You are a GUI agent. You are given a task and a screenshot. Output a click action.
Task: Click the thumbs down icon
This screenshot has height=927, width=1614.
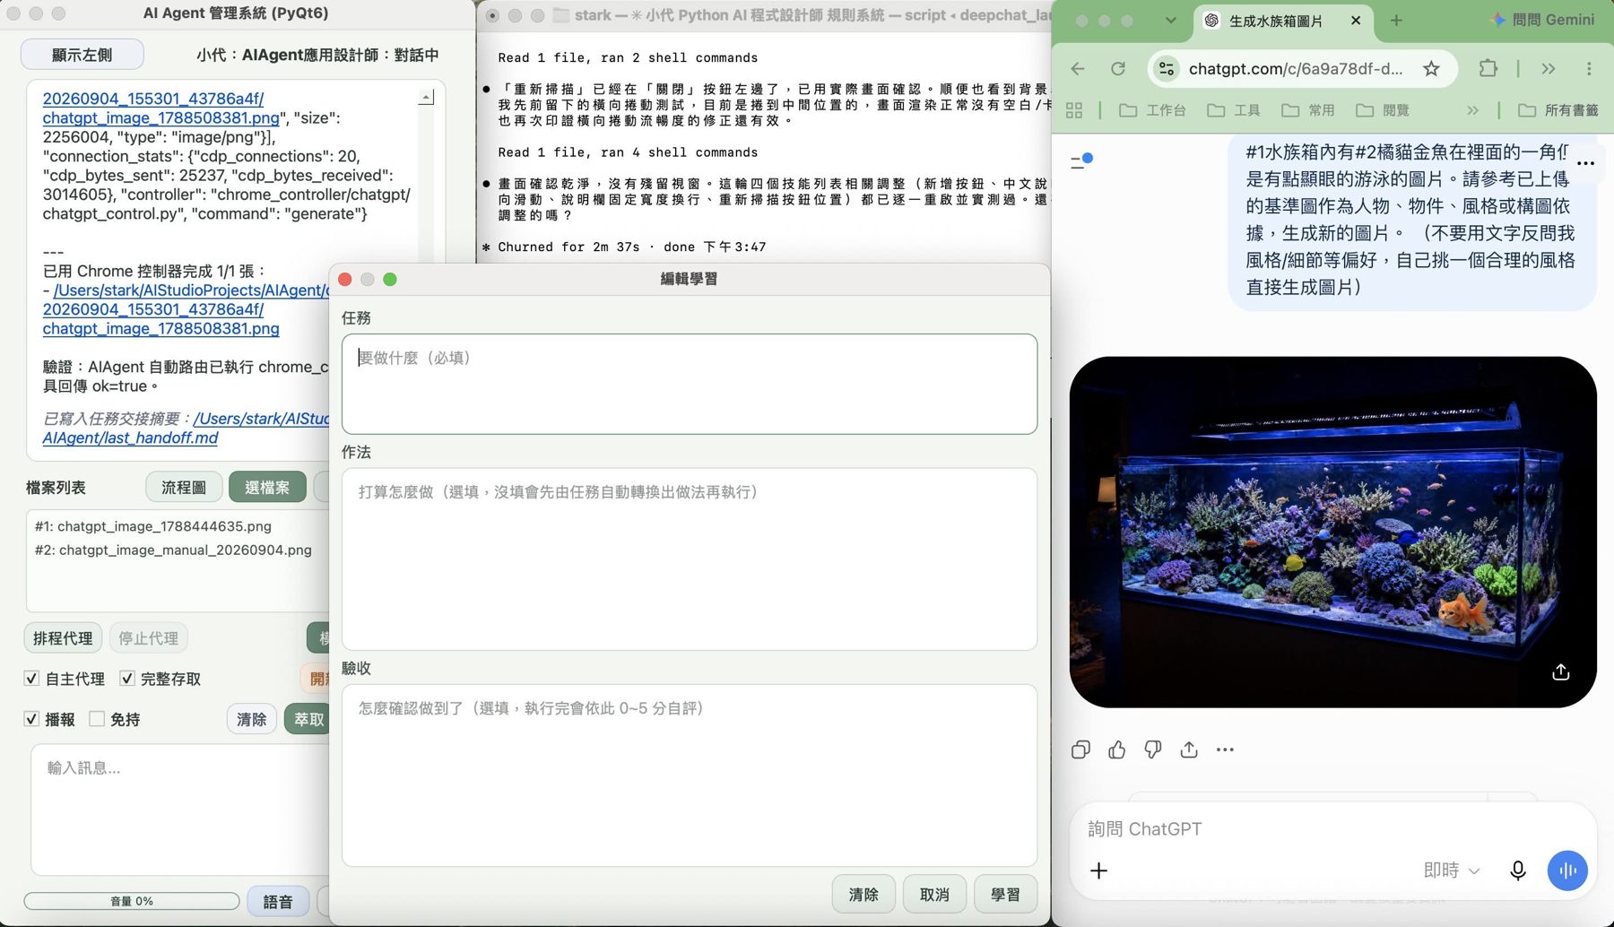click(x=1153, y=749)
